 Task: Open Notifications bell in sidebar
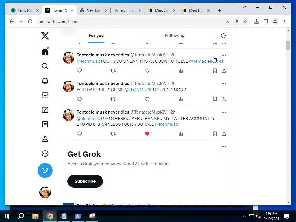tap(45, 81)
